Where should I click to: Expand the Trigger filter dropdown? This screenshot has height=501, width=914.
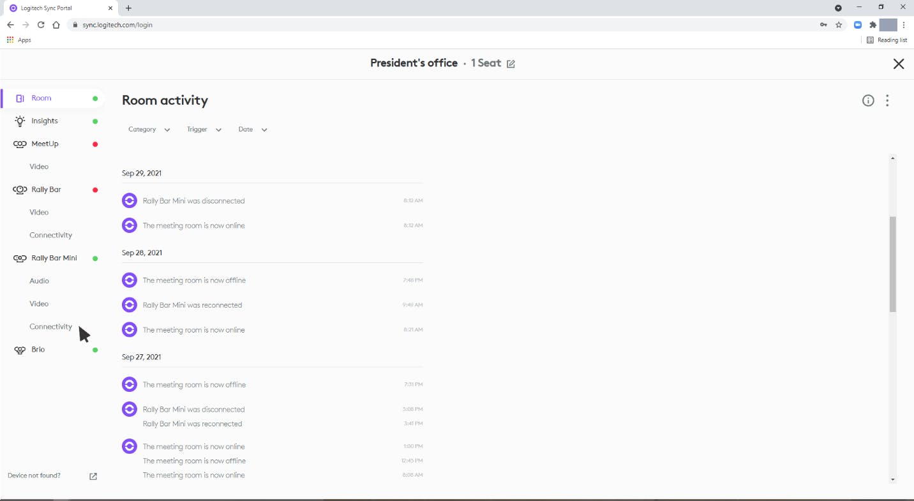pos(204,130)
